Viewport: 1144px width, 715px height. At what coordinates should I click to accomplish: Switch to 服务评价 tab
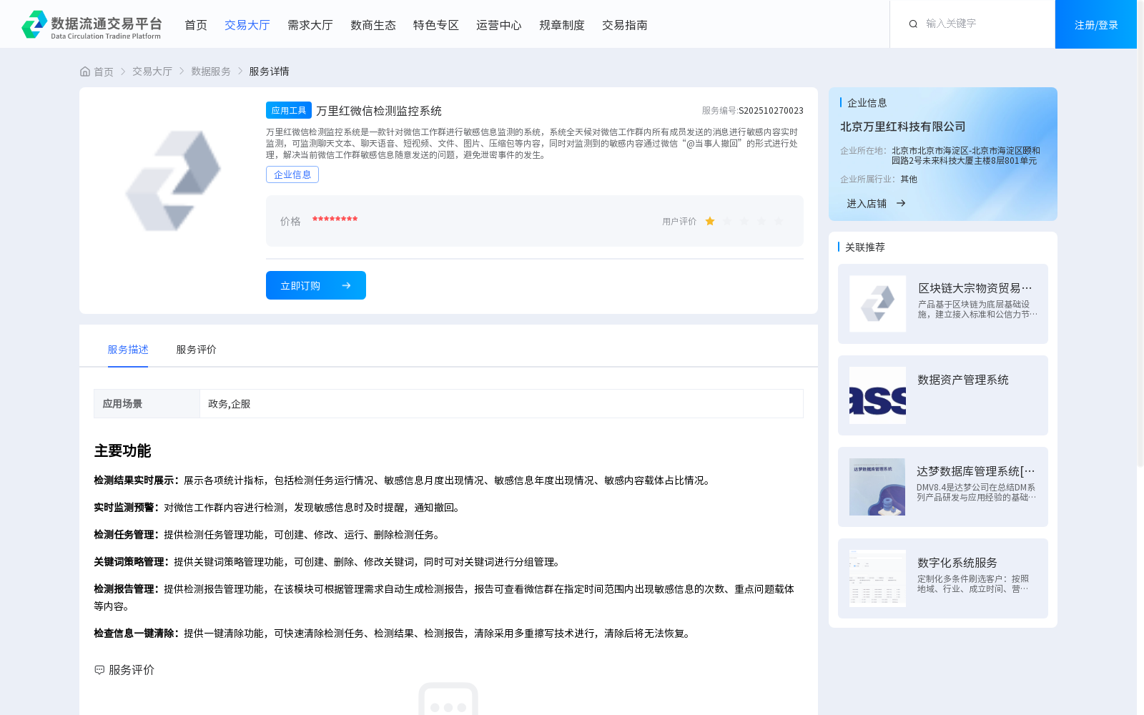pyautogui.click(x=197, y=350)
